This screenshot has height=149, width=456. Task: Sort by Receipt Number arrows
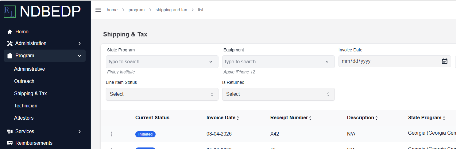310,118
